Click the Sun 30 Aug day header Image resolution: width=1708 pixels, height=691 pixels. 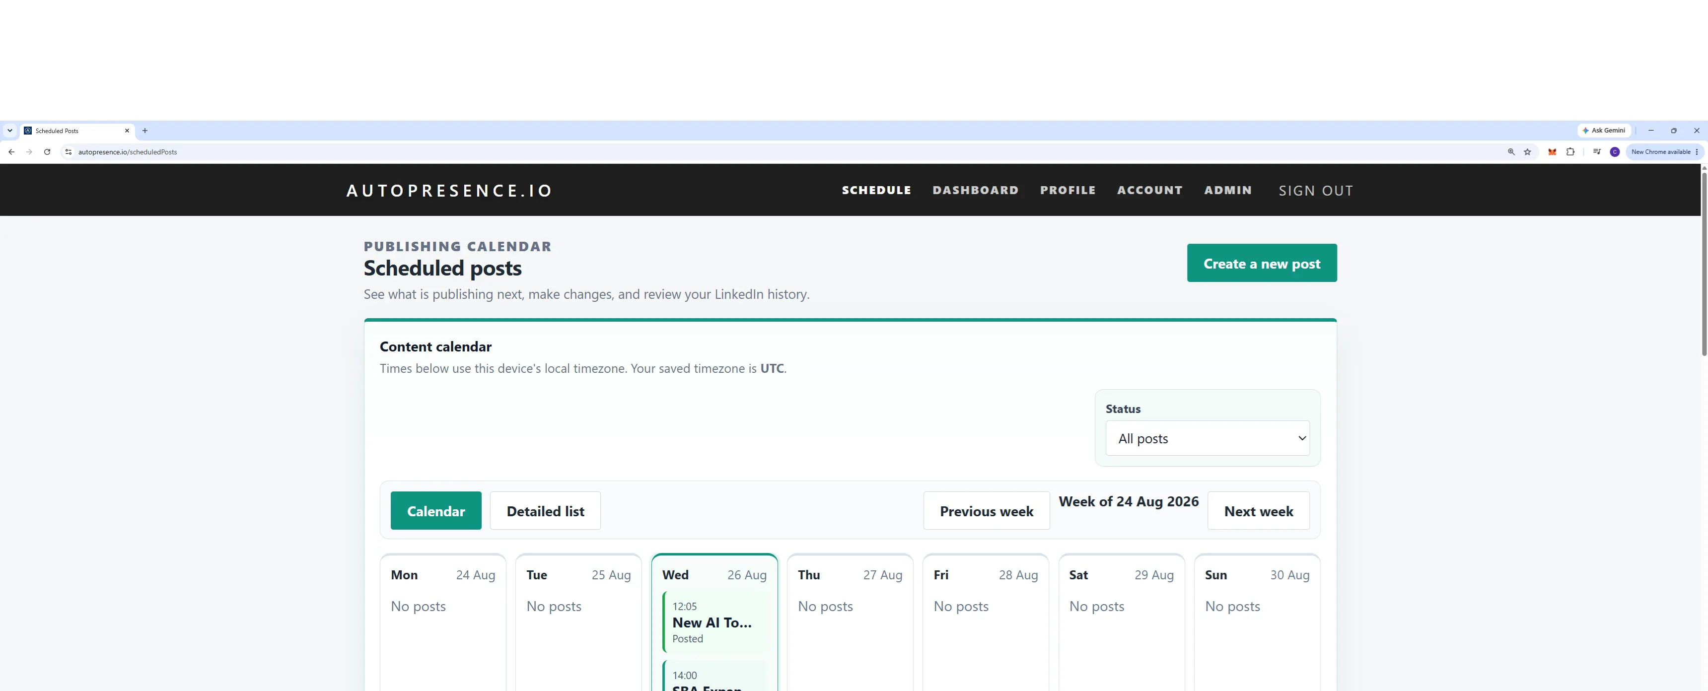click(x=1257, y=575)
